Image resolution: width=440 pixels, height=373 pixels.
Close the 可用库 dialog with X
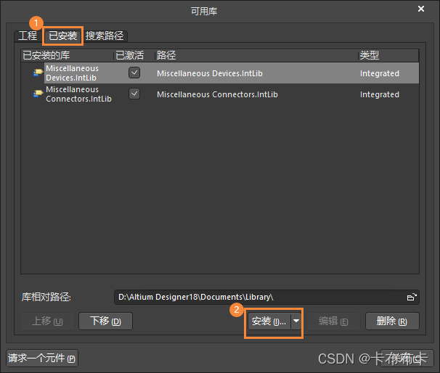click(421, 9)
